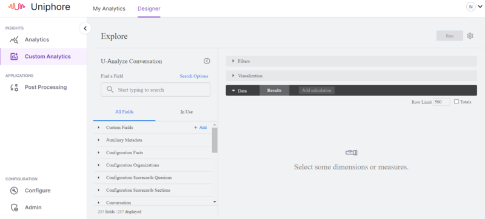Collapse the left sidebar with arrow button
The width and height of the screenshot is (485, 219).
tap(85, 28)
